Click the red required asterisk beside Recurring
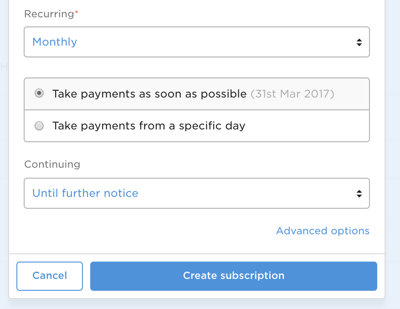Viewport: 400px width, 309px height. (x=76, y=13)
